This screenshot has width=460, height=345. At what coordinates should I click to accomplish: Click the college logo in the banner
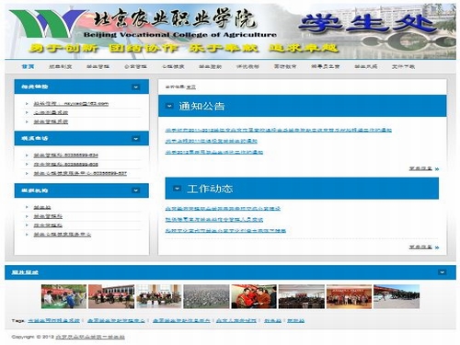click(48, 24)
